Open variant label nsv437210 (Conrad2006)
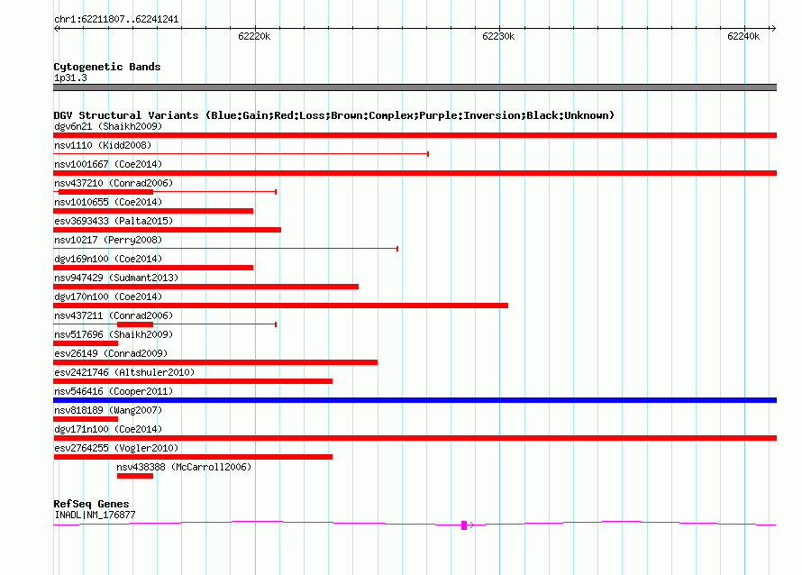The height and width of the screenshot is (575, 802). 114,183
